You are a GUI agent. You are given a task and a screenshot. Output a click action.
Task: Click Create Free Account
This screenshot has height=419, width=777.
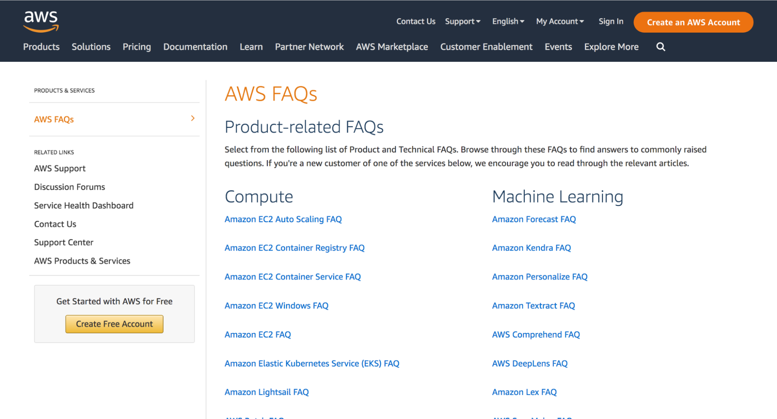pos(114,324)
